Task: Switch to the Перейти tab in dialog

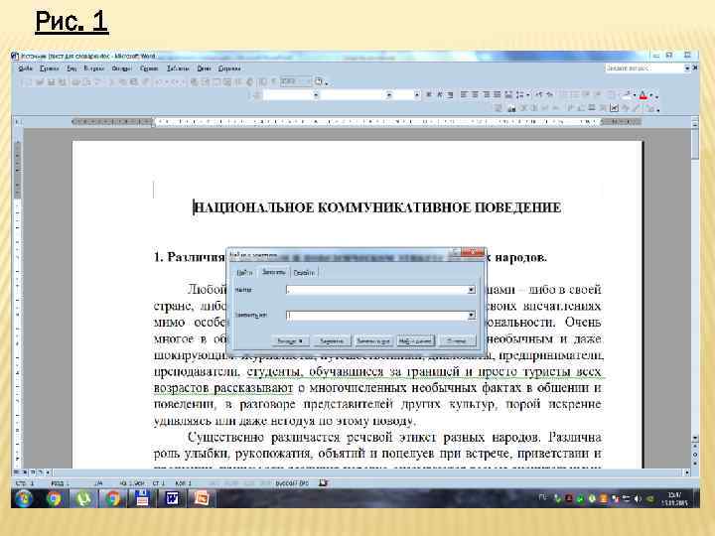Action: click(x=304, y=273)
